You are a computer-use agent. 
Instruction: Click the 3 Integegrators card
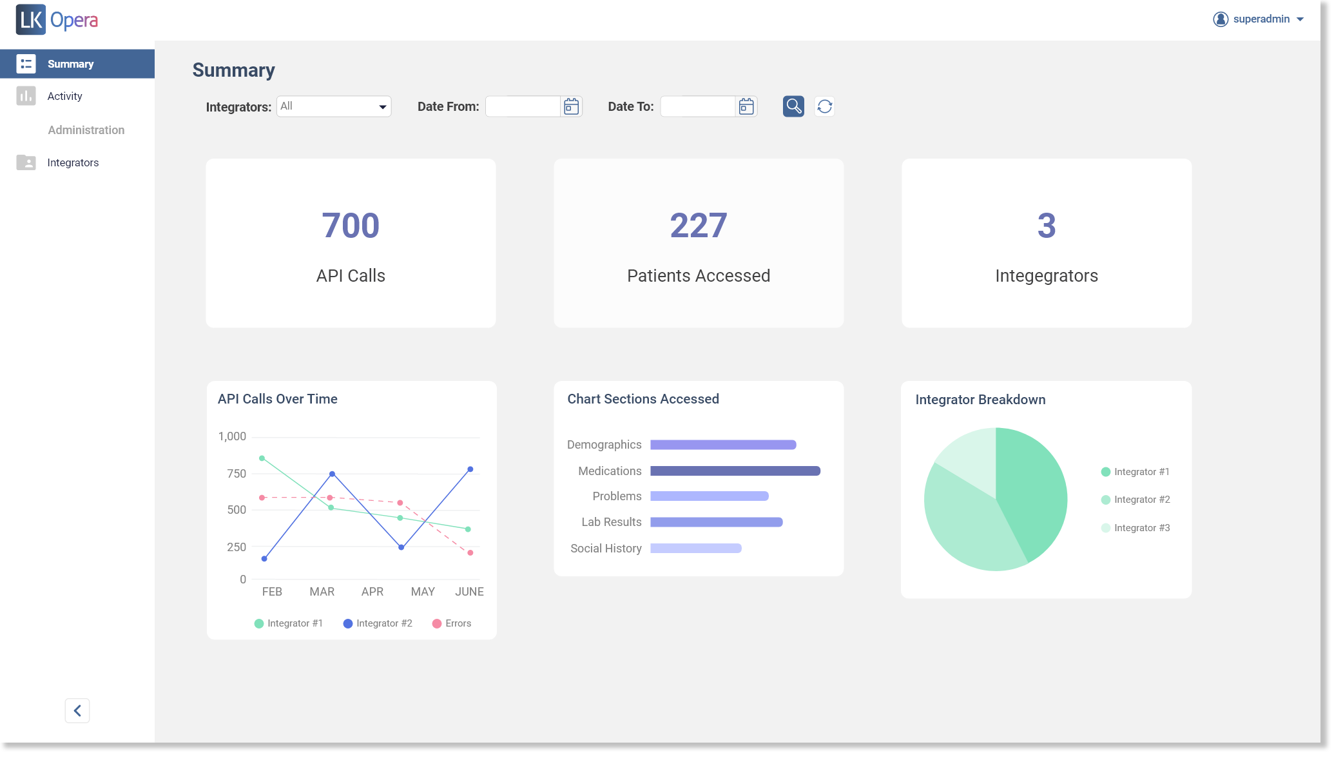click(x=1047, y=243)
